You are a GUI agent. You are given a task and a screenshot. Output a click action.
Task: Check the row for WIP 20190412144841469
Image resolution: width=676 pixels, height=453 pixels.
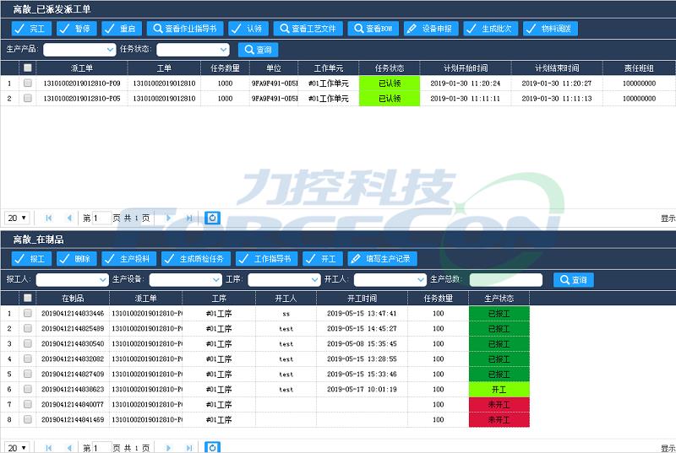(28, 419)
